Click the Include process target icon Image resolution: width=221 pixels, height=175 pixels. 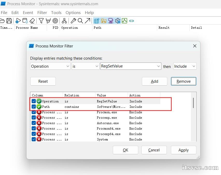coord(55,21)
